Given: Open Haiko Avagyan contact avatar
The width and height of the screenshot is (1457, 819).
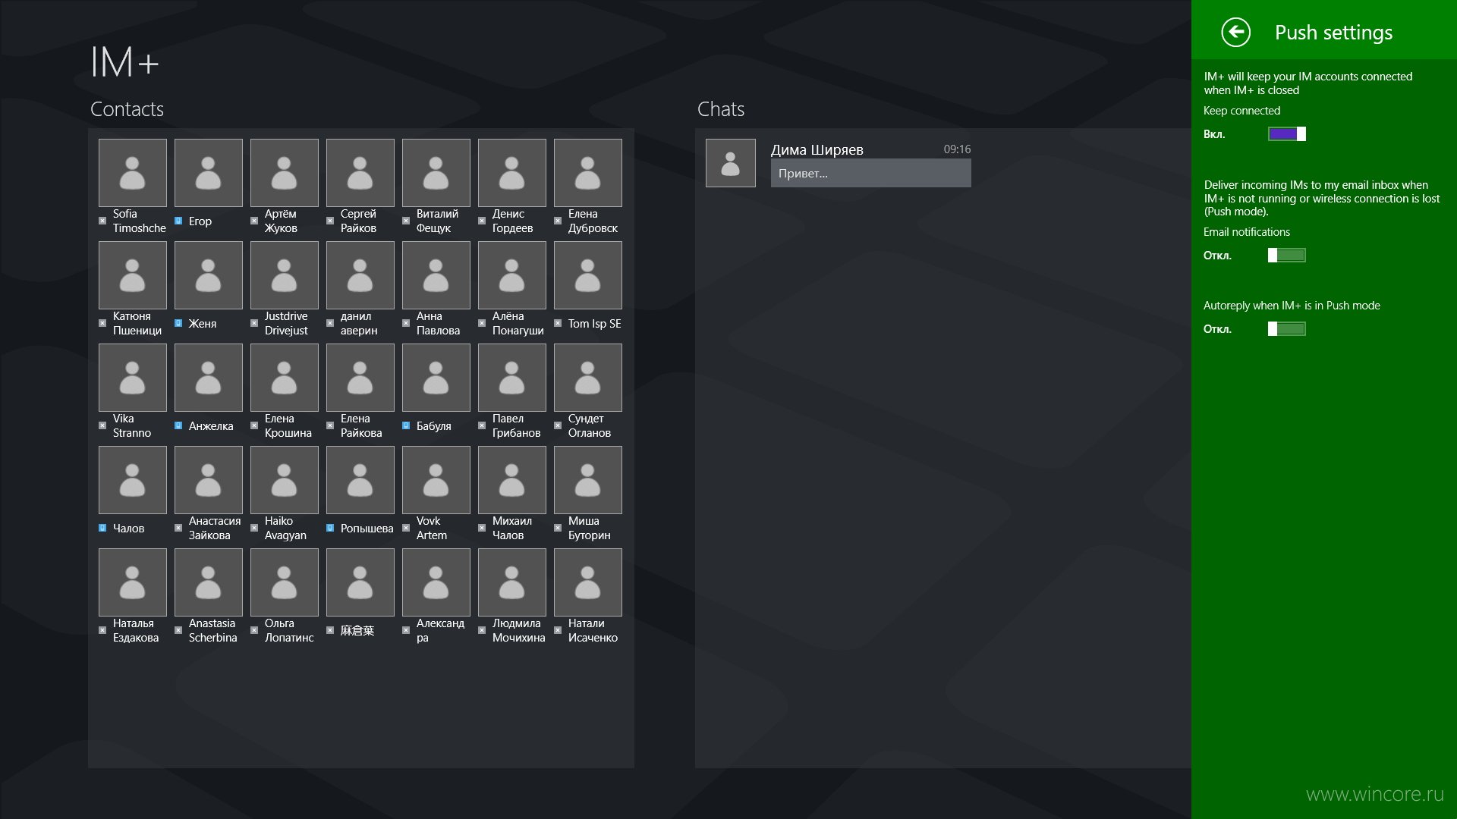Looking at the screenshot, I should pyautogui.click(x=285, y=480).
